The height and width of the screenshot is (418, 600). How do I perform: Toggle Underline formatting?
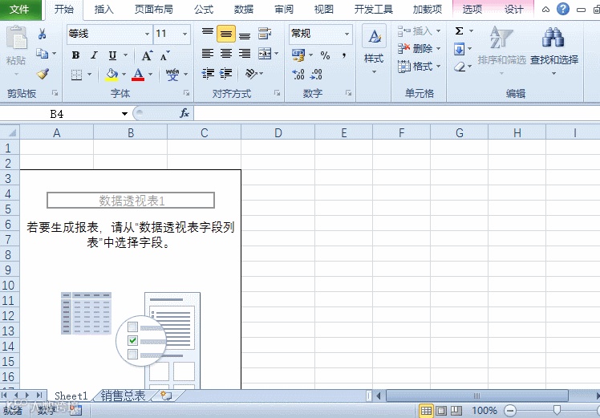tap(112, 55)
